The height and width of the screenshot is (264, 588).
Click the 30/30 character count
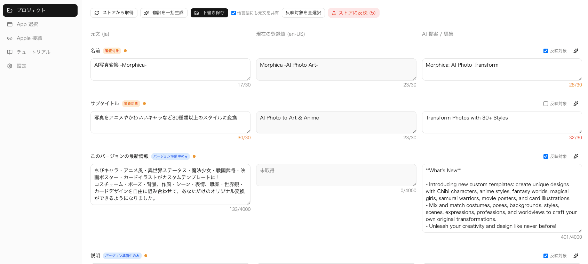tap(244, 138)
